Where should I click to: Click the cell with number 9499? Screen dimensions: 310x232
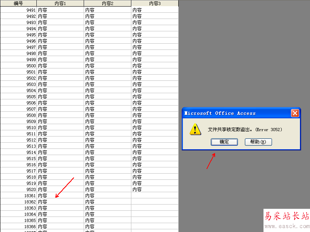click(18, 60)
